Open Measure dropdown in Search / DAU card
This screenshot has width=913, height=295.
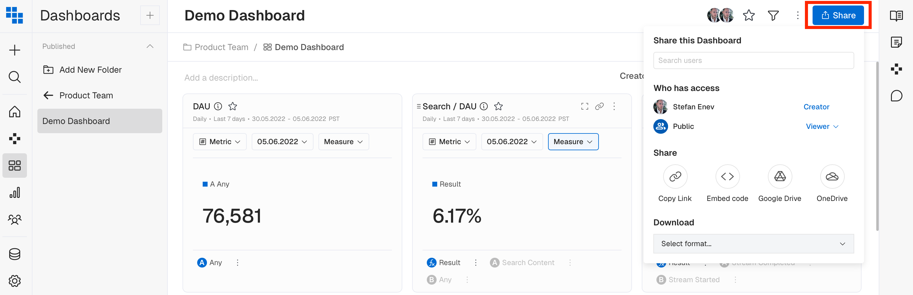(573, 141)
